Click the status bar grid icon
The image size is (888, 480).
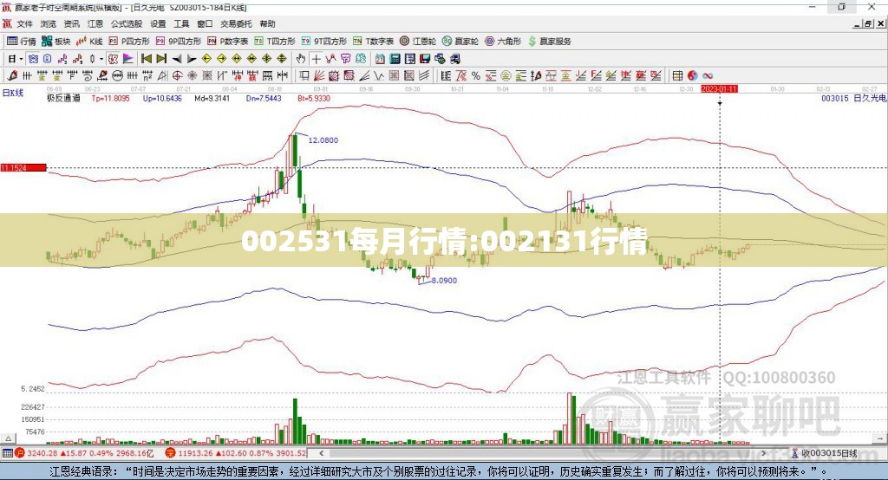click(x=7, y=453)
